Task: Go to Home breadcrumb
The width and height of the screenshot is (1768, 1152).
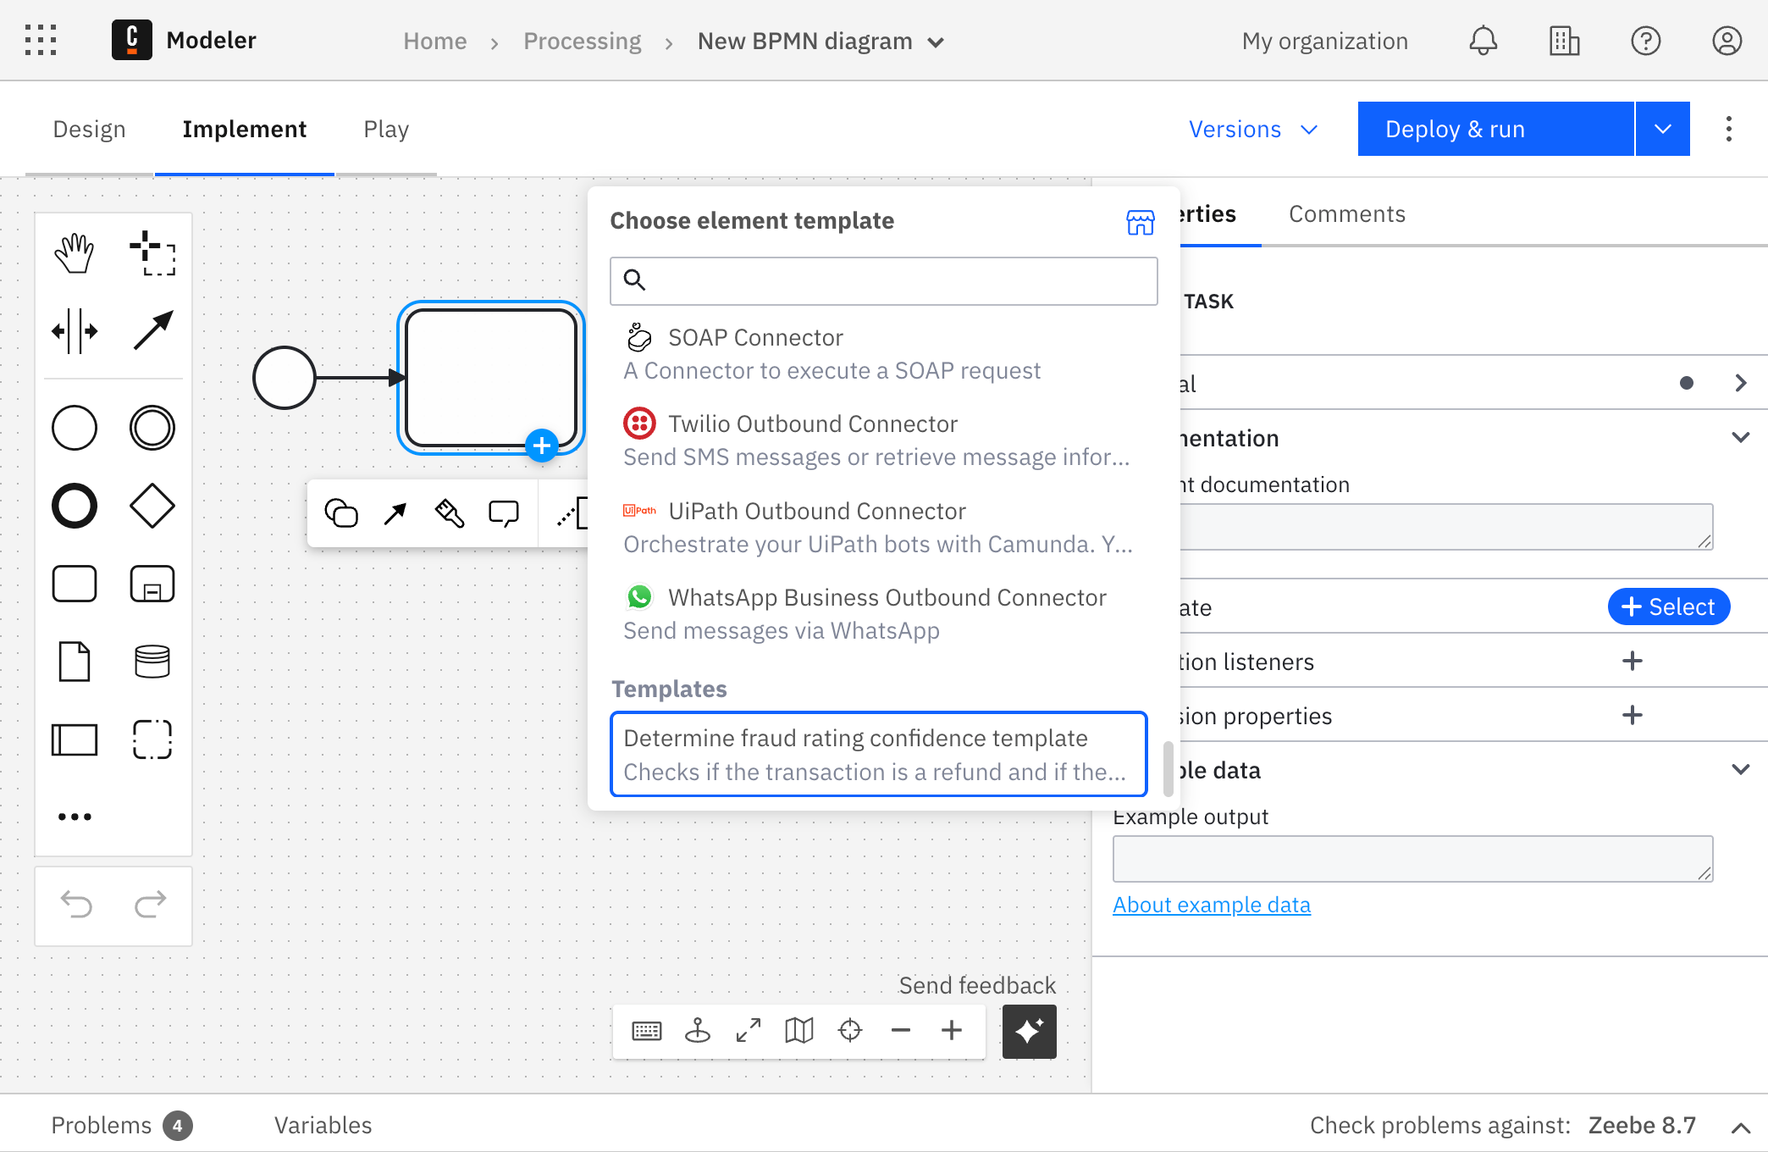Action: click(435, 41)
